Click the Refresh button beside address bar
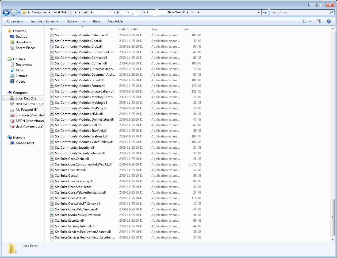Image resolution: width=337 pixels, height=258 pixels. click(265, 12)
